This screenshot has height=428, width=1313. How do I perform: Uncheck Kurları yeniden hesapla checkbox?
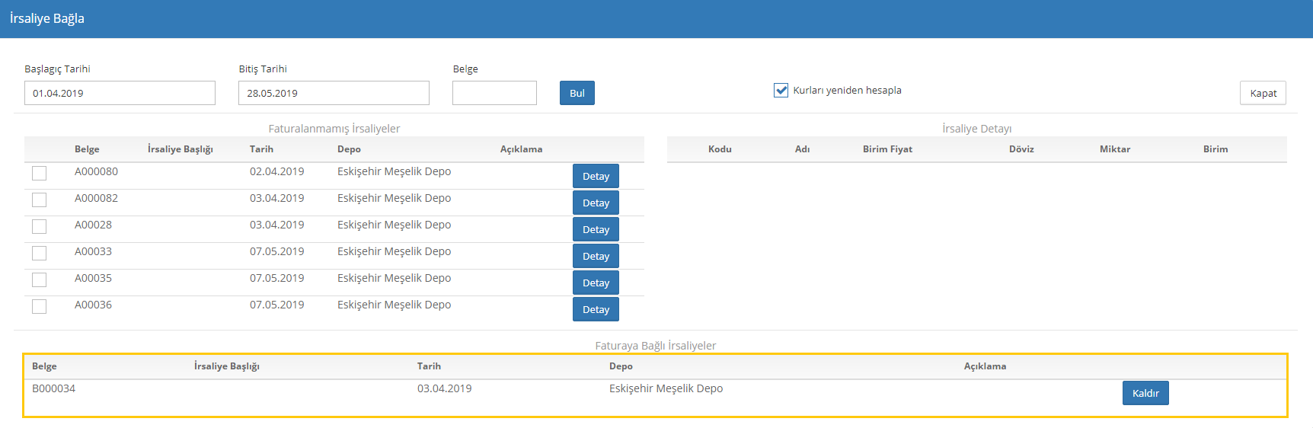(781, 90)
